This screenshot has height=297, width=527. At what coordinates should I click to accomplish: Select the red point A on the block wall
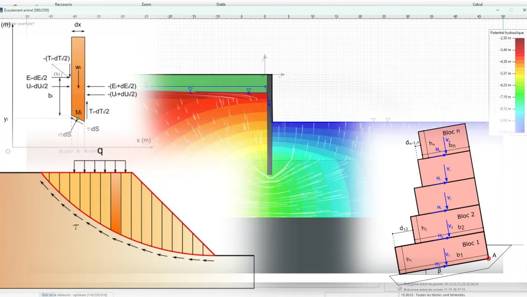tap(488, 258)
